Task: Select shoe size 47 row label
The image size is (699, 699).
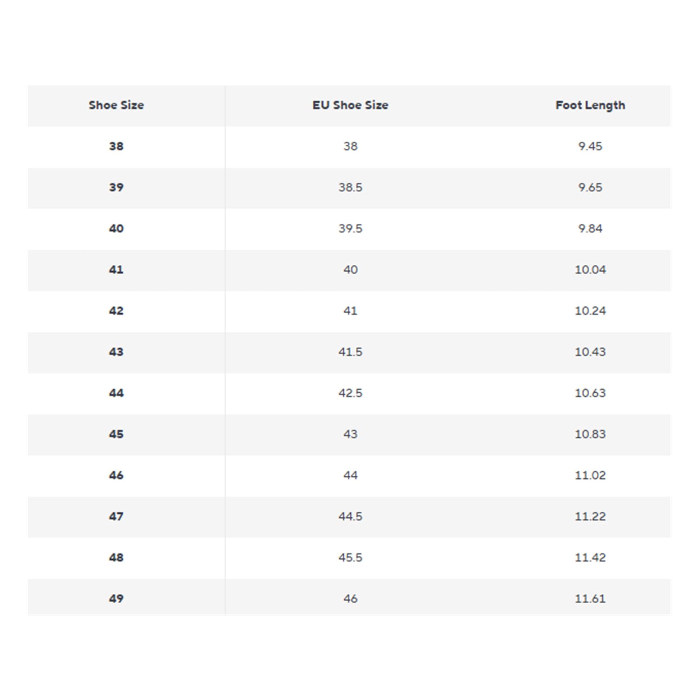Action: pos(116,516)
